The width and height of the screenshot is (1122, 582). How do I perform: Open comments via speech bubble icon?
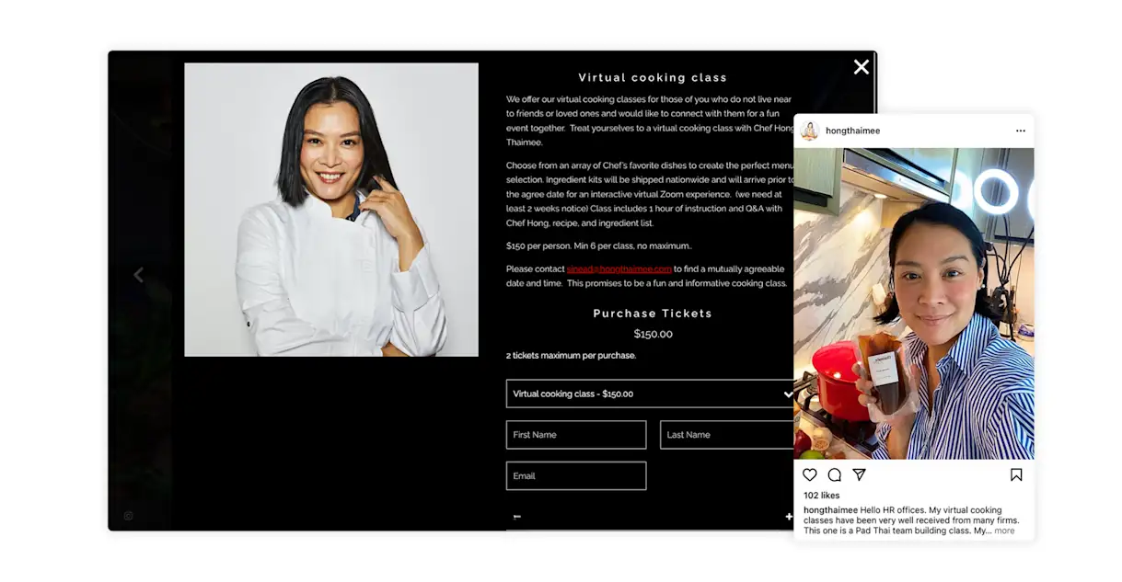point(835,475)
